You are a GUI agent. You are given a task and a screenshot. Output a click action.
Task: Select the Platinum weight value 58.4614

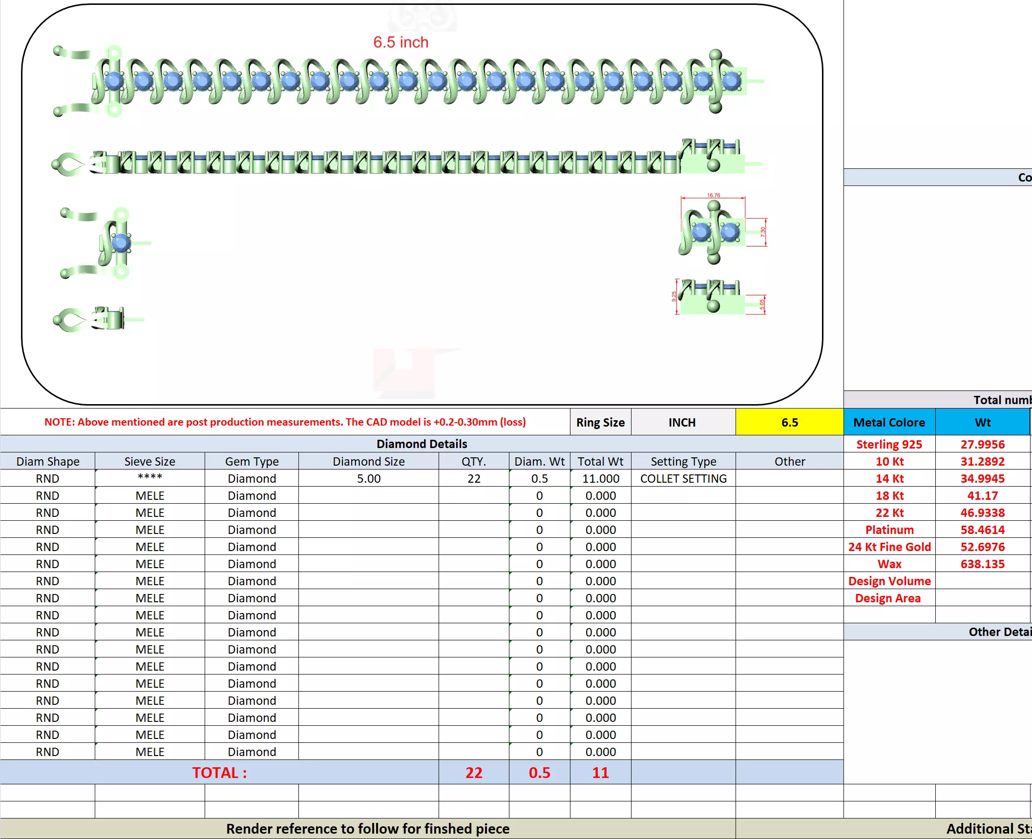click(982, 530)
